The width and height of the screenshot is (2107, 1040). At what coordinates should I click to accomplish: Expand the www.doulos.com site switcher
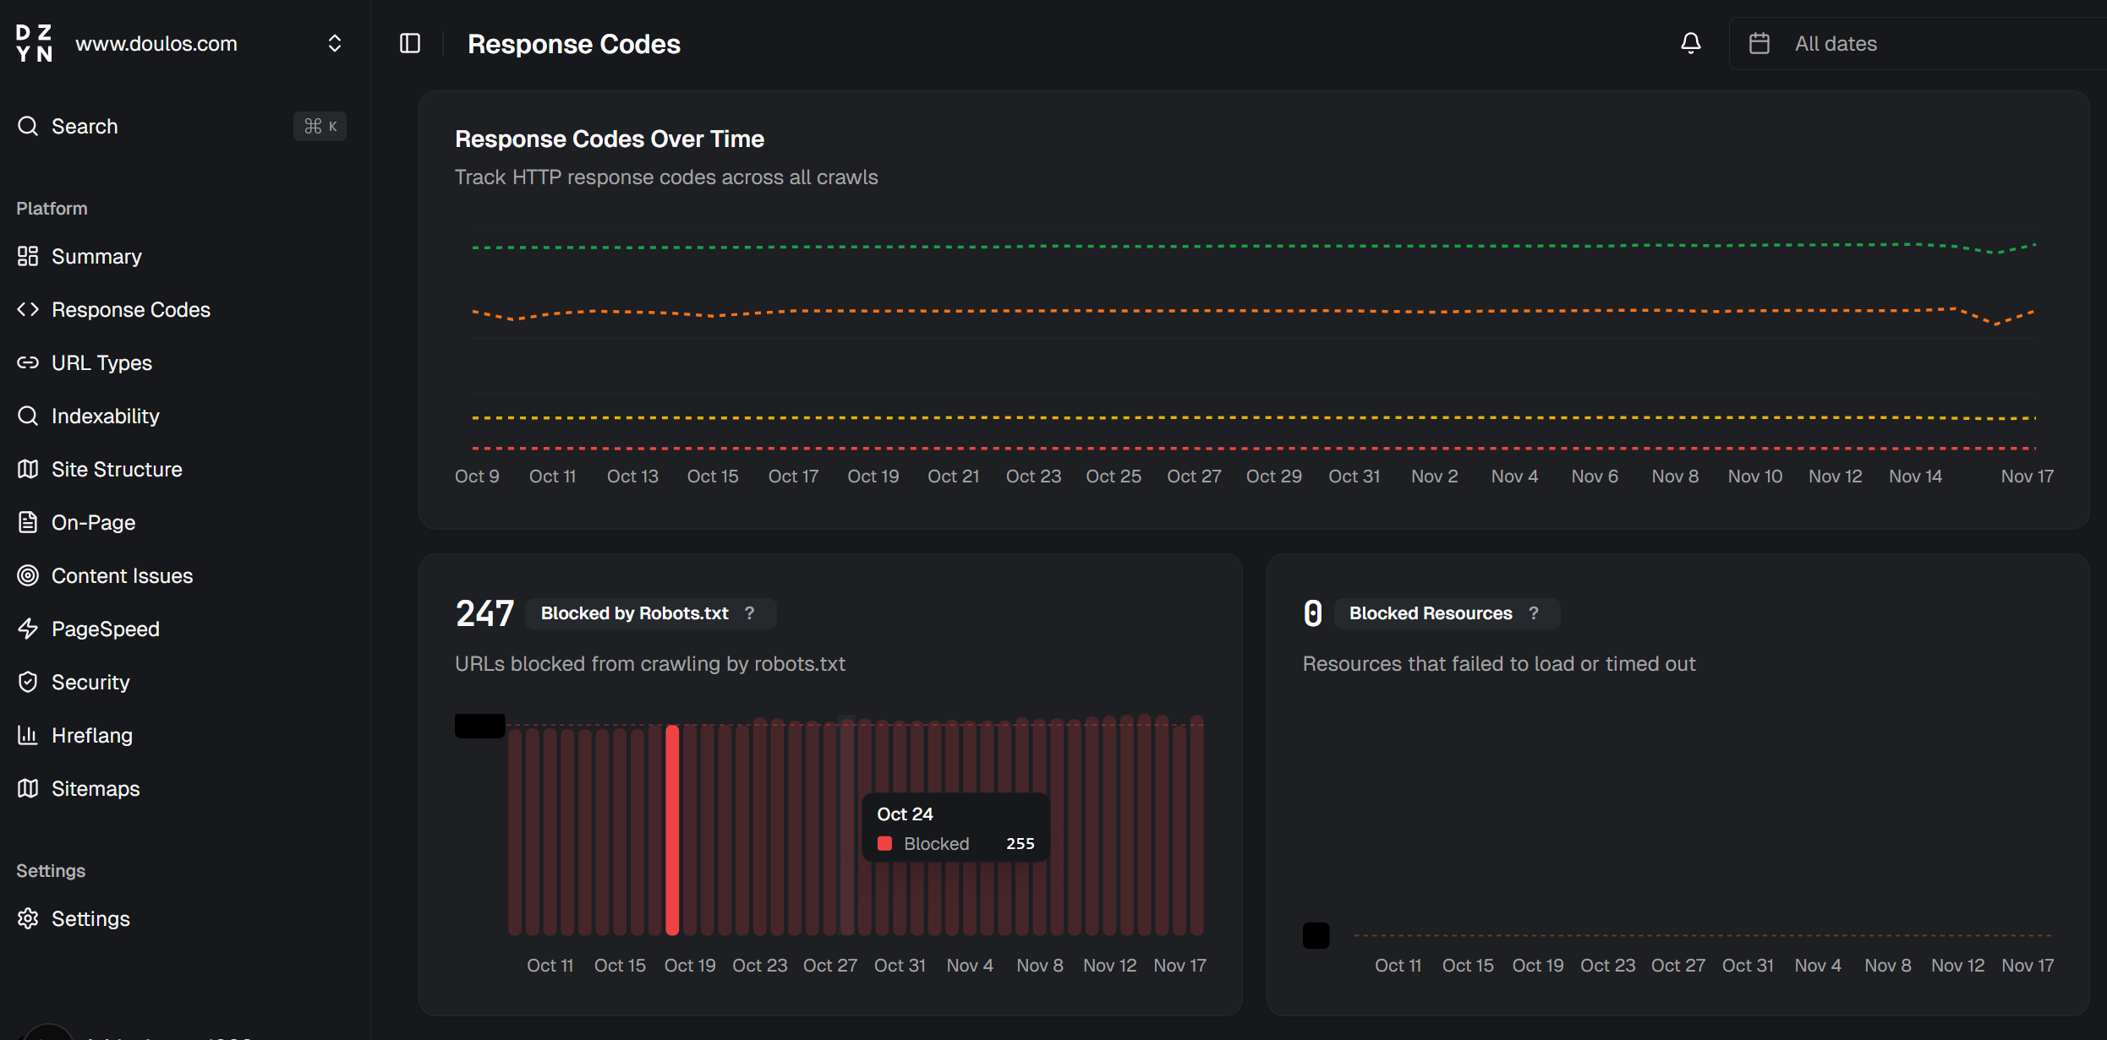tap(334, 43)
